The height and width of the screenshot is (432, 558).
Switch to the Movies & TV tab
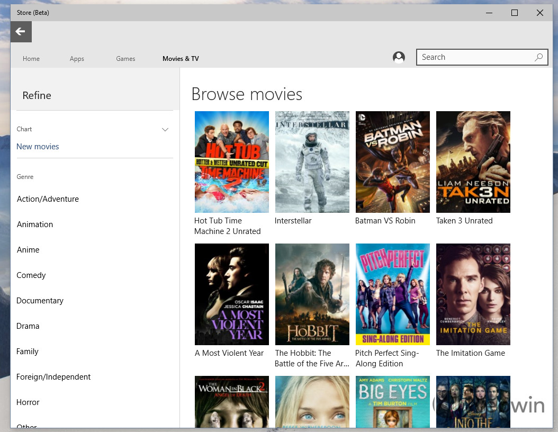pos(181,59)
